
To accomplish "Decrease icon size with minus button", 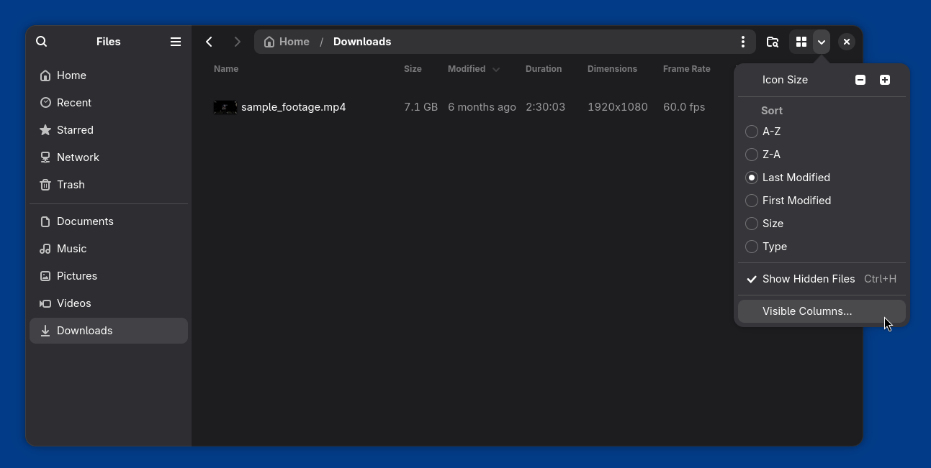I will click(x=860, y=80).
